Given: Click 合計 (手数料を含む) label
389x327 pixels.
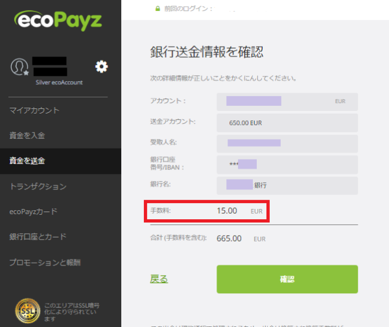Looking at the screenshot, I should pyautogui.click(x=178, y=238).
